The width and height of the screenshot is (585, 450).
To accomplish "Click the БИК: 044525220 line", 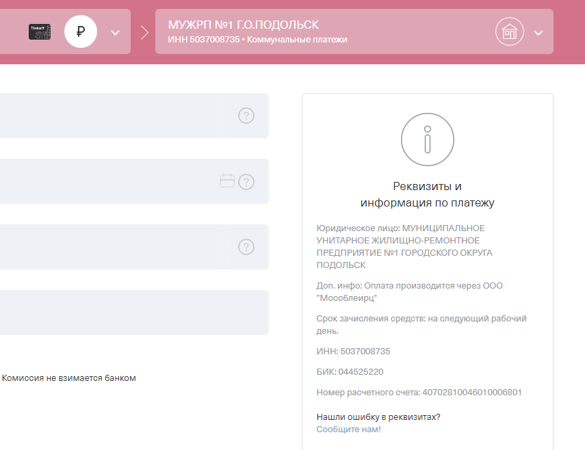I will (350, 372).
